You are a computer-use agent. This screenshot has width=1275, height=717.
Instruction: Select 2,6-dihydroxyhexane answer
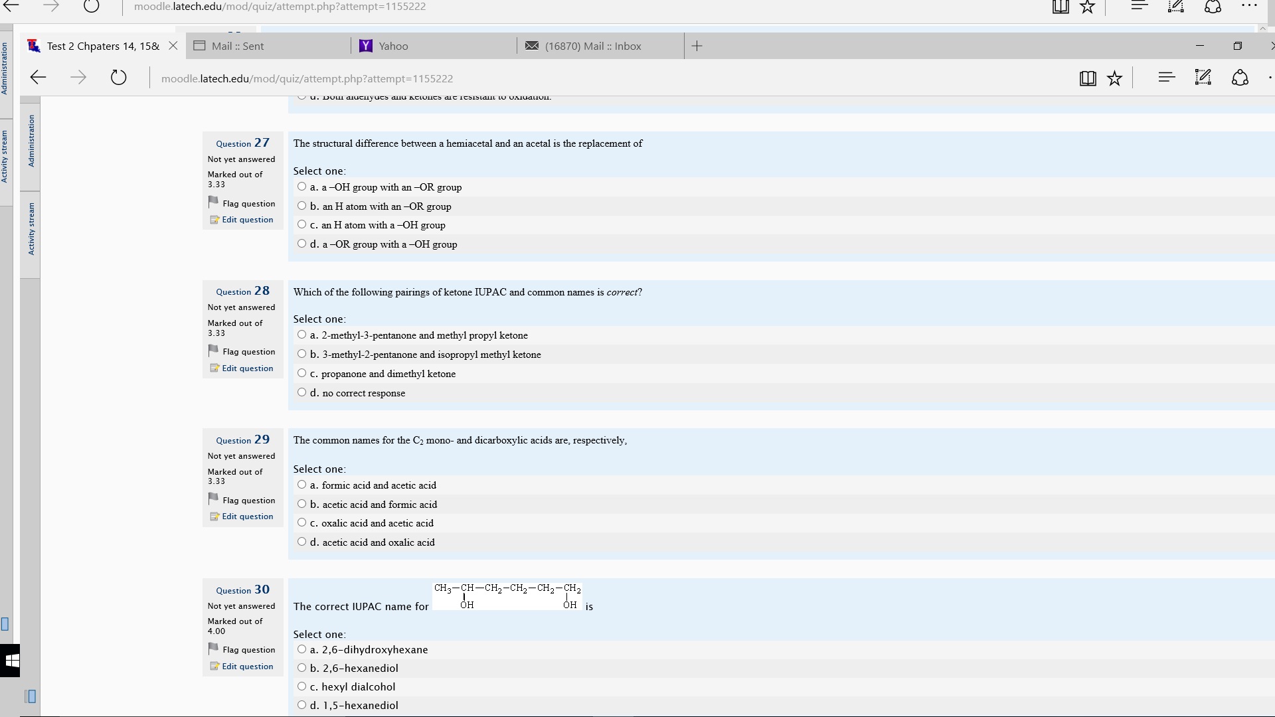(x=301, y=649)
